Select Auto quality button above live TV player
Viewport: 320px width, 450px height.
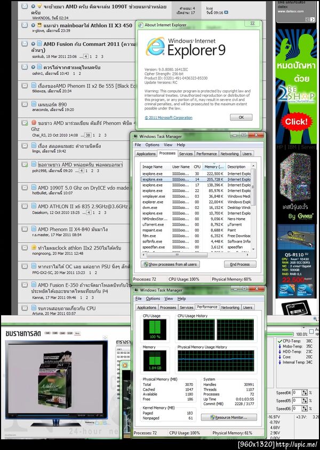77,333
